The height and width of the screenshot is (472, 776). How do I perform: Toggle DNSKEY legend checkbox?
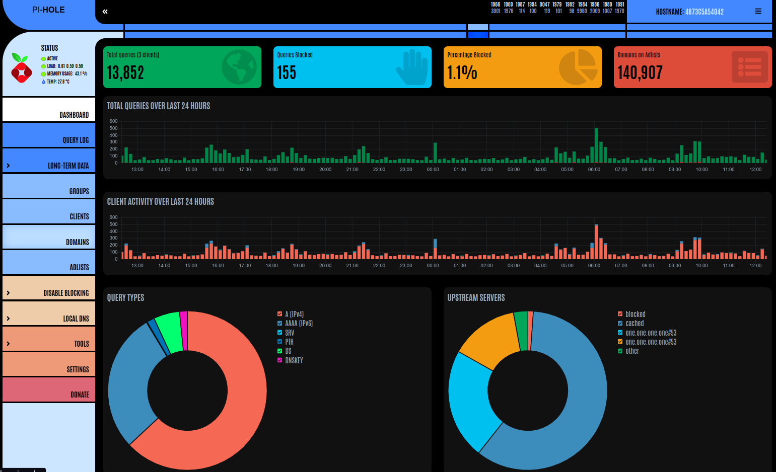click(x=279, y=360)
